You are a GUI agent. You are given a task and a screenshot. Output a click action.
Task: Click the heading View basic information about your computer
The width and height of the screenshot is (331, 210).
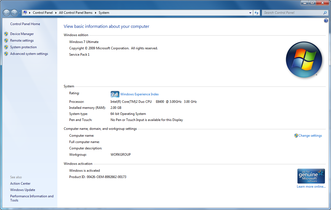[106, 26]
